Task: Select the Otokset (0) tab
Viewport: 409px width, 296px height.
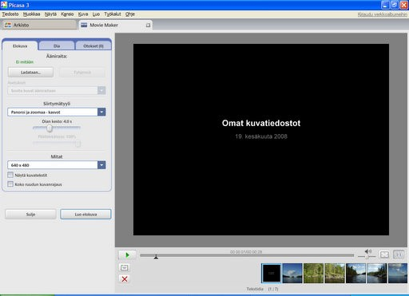Action: pyautogui.click(x=93, y=46)
